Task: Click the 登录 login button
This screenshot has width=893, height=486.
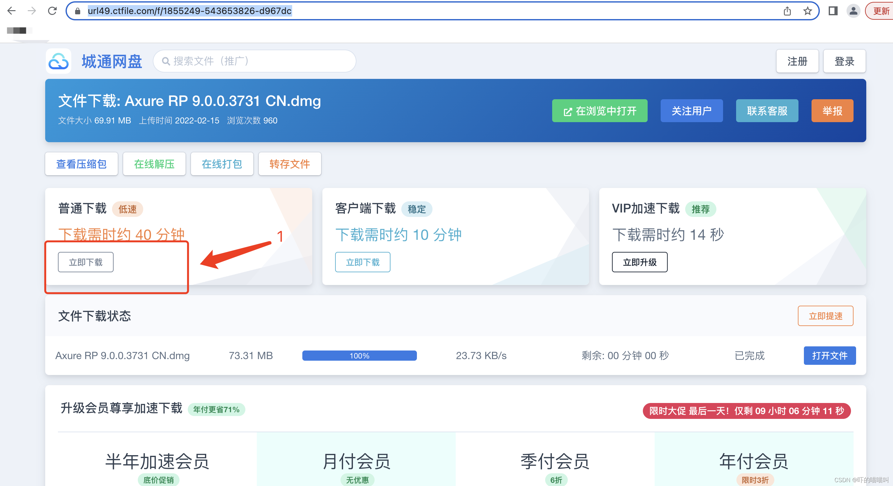Action: click(844, 61)
